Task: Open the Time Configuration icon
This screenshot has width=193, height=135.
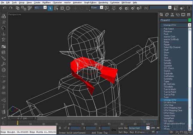Action: point(171,132)
